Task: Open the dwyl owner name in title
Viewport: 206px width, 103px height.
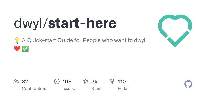Action: [28, 23]
